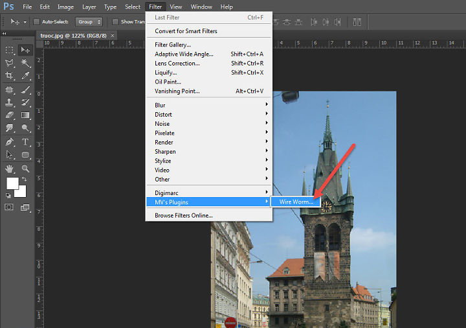The height and width of the screenshot is (328, 466).
Task: Expand the Blur submenu
Action: click(208, 105)
